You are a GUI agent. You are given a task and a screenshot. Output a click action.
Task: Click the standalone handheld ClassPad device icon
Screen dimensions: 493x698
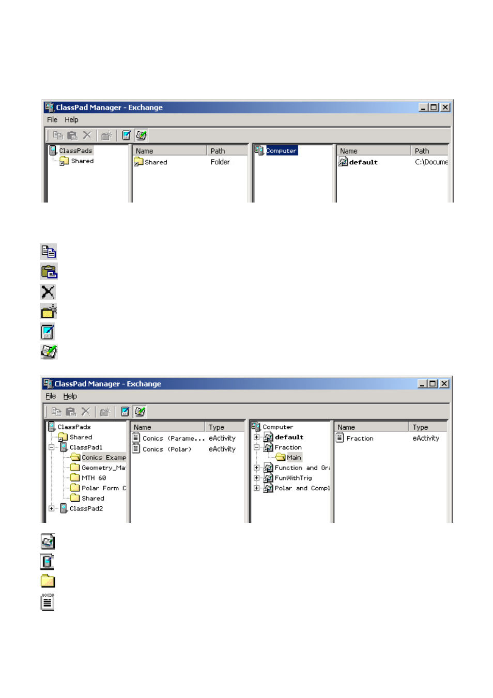tap(47, 562)
